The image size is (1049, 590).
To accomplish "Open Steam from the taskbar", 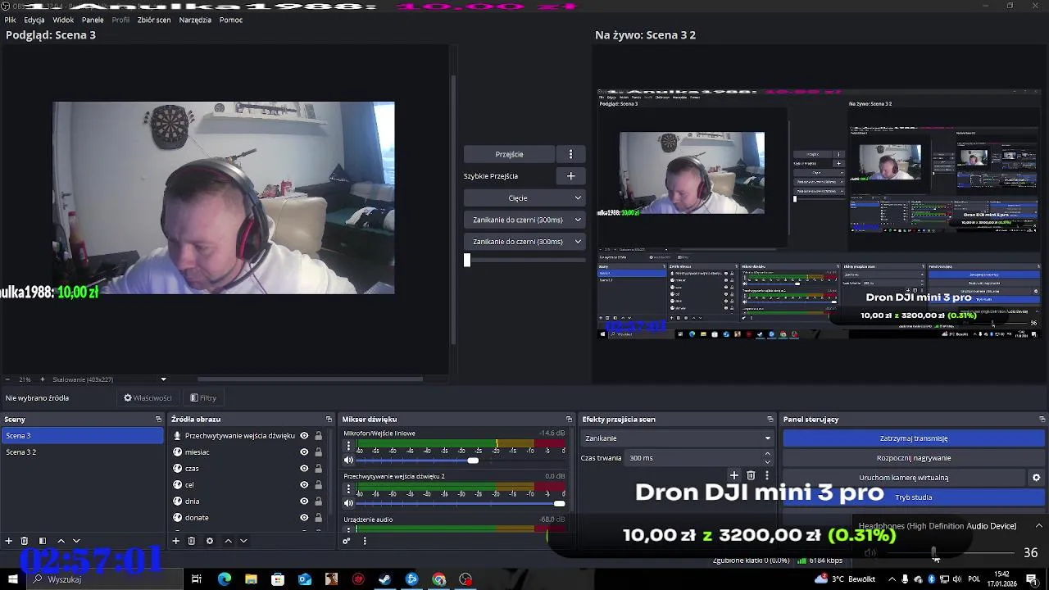I will tap(384, 579).
